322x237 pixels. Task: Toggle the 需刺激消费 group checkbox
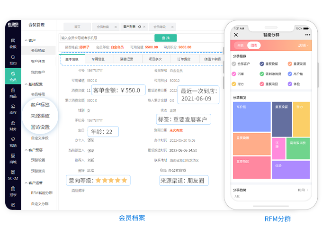pos(262,74)
